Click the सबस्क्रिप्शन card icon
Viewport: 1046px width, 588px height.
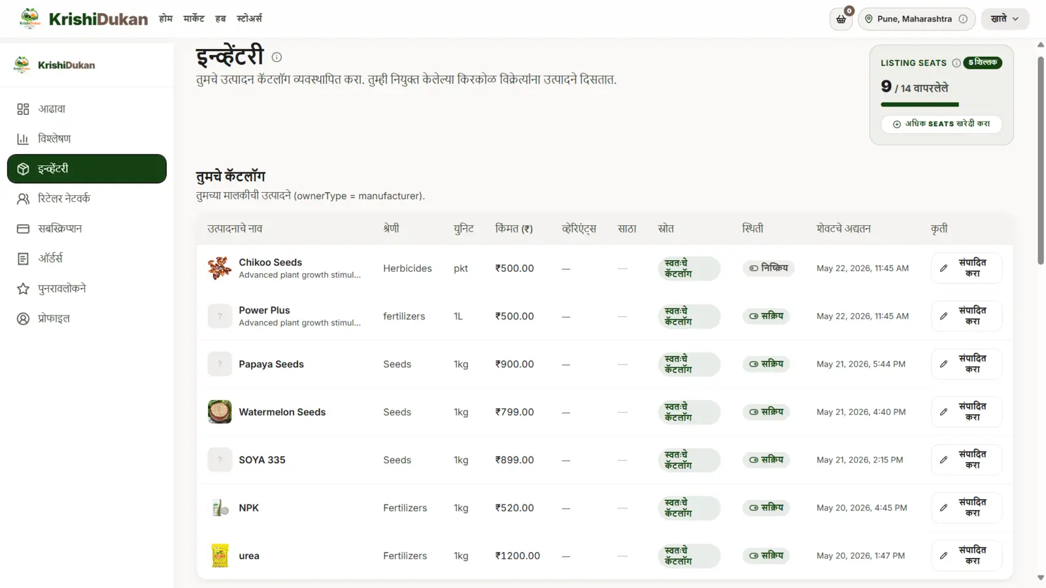coord(23,229)
